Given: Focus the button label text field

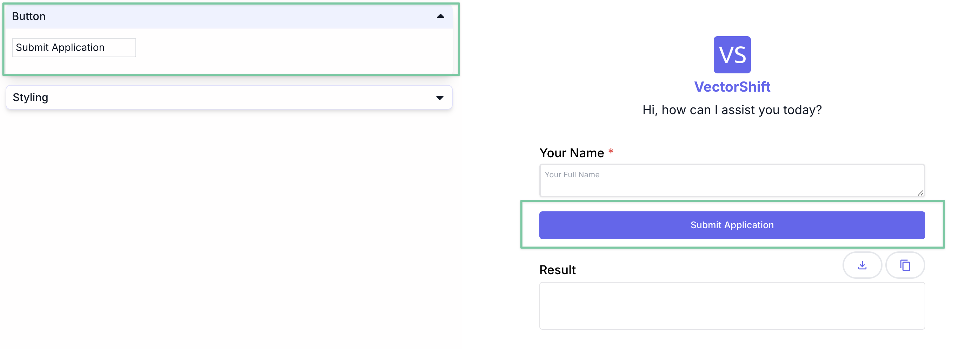Looking at the screenshot, I should tap(74, 48).
